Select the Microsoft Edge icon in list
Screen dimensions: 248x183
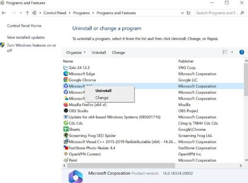[66, 74]
